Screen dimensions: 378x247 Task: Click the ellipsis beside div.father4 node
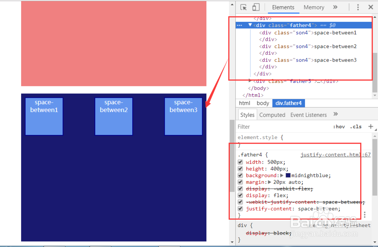pos(239,25)
